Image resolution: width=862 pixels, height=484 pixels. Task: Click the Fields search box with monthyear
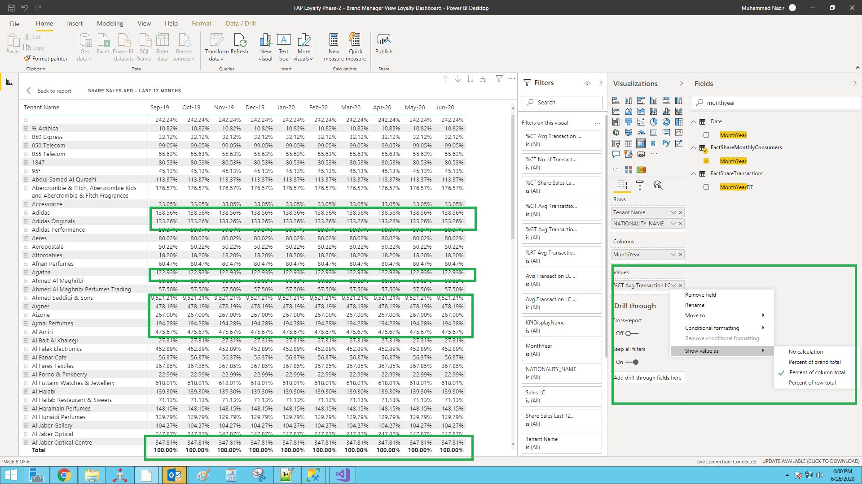tap(775, 103)
